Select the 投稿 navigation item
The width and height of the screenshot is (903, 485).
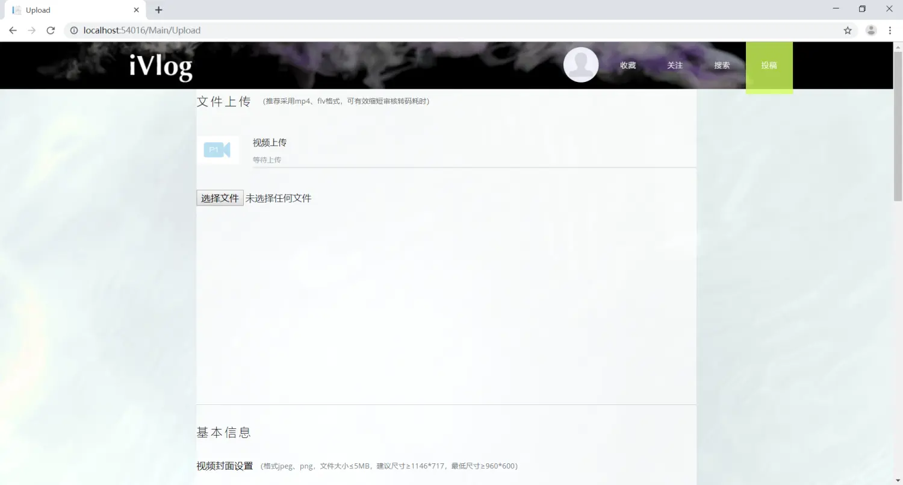point(769,67)
